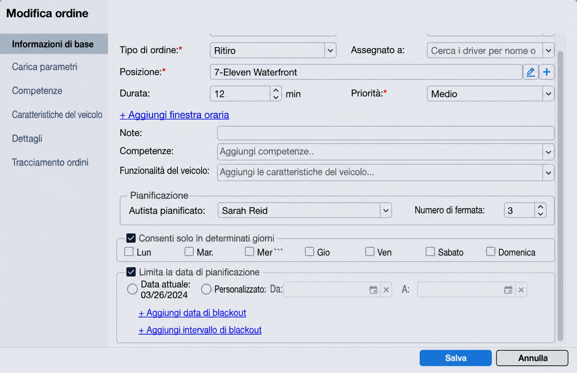Viewport: 577px width, 373px height.
Task: Click the pencil edit icon beside Posizione
Action: pyautogui.click(x=530, y=72)
